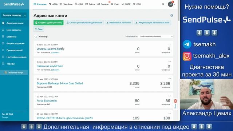Viewport: 233px width, 131px height.
Task: Open Список уникальных подписчиков
Action: click(84, 23)
